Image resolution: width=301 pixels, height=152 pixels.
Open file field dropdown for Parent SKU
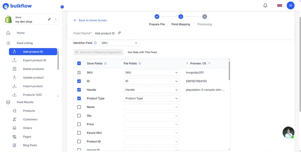[152, 133]
